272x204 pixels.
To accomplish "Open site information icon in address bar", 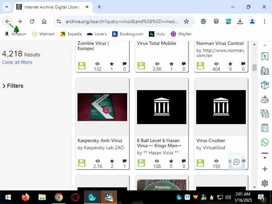I will point(59,21).
